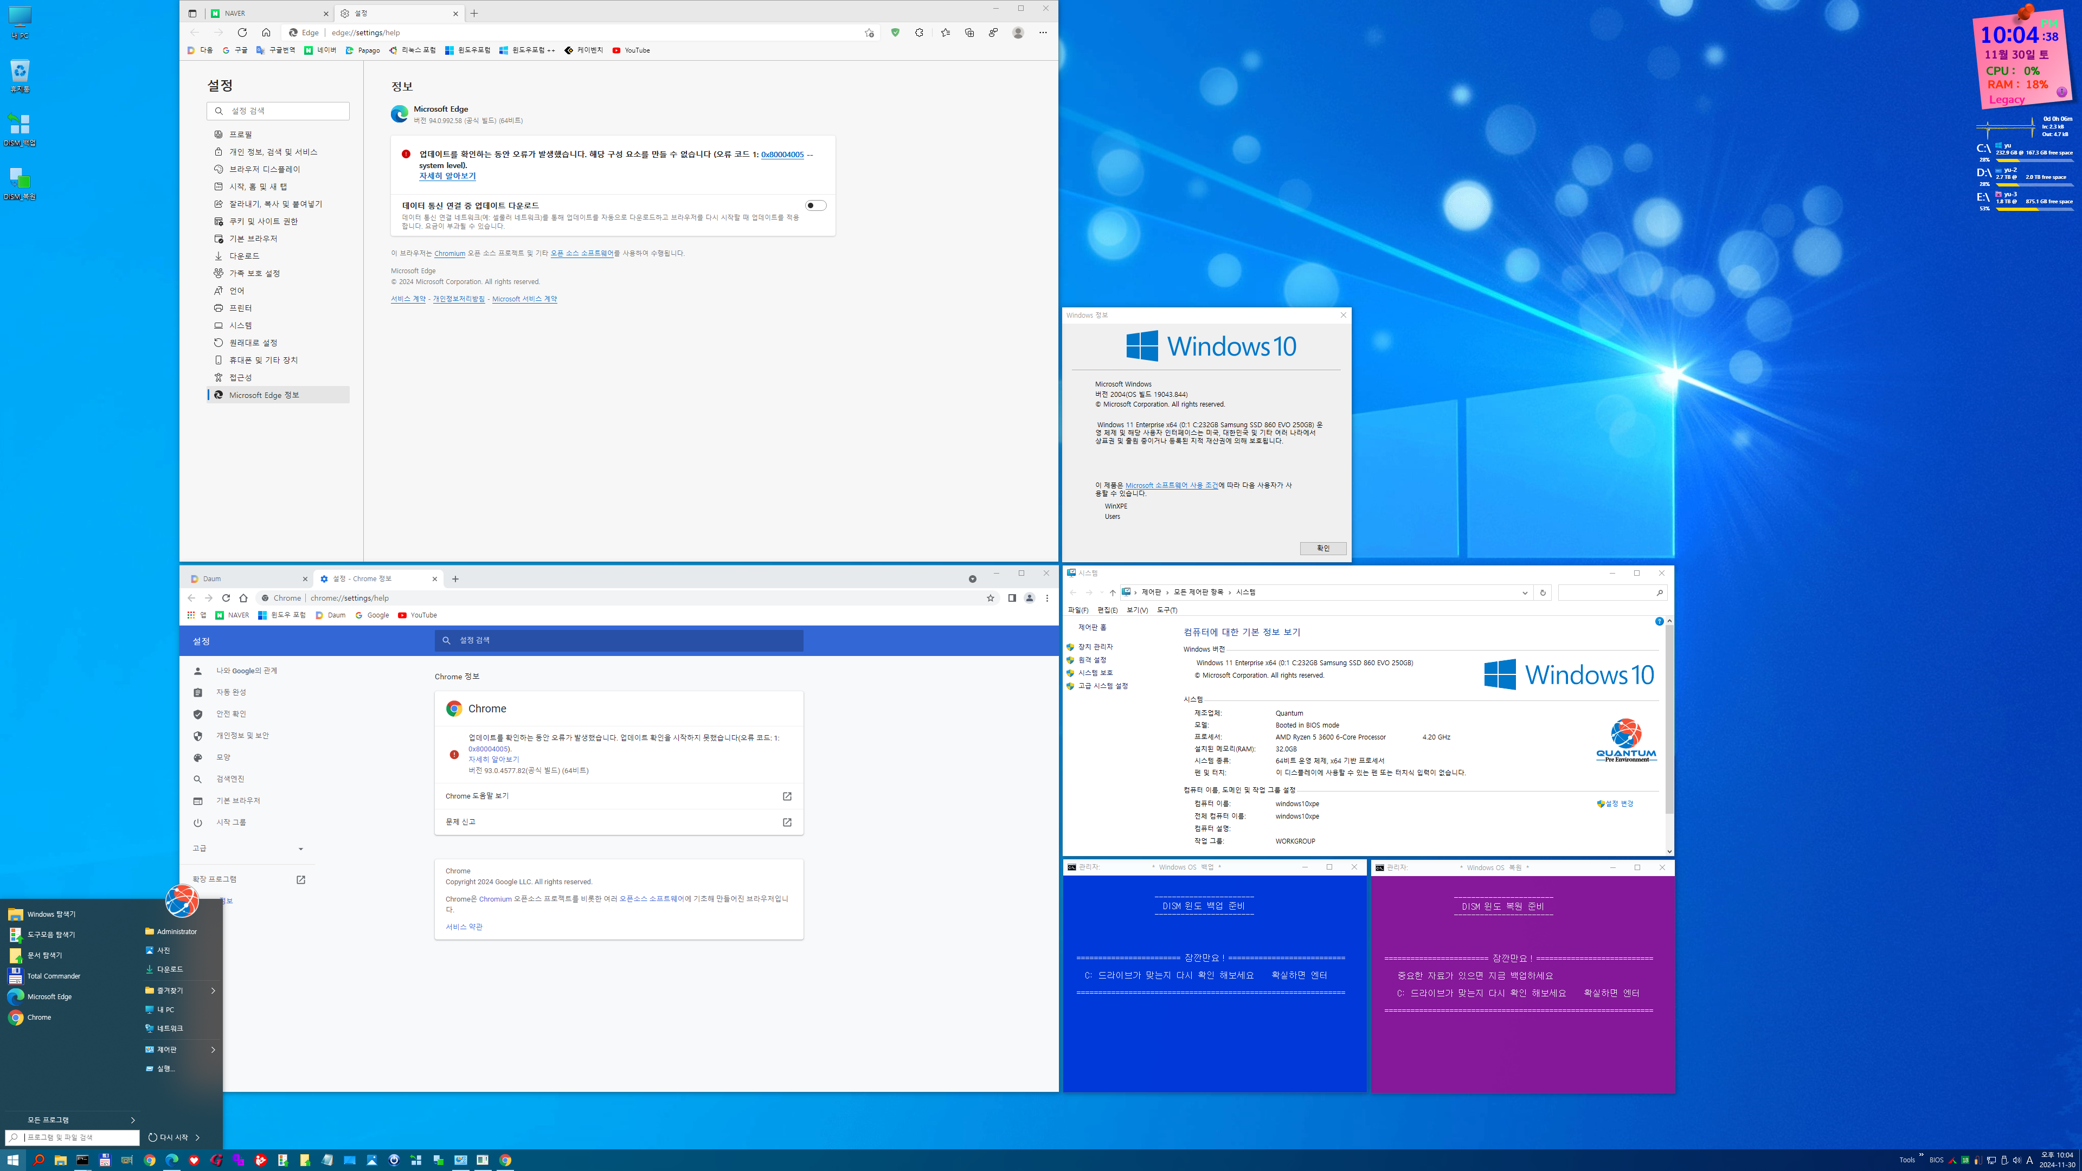Image resolution: width=2082 pixels, height=1171 pixels.
Task: Click help icon in System window
Action: (x=1659, y=621)
